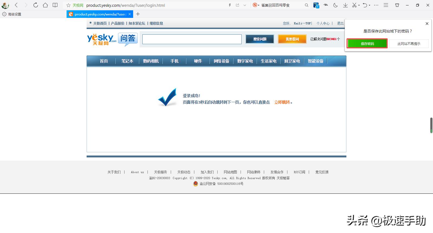Select the 硬件 navigation item
This screenshot has width=433, height=233.
click(x=198, y=61)
